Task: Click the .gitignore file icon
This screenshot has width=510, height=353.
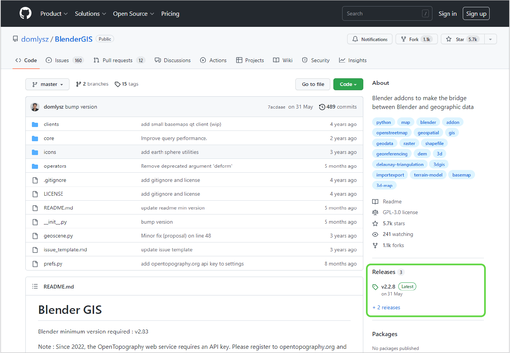Action: pyautogui.click(x=35, y=180)
